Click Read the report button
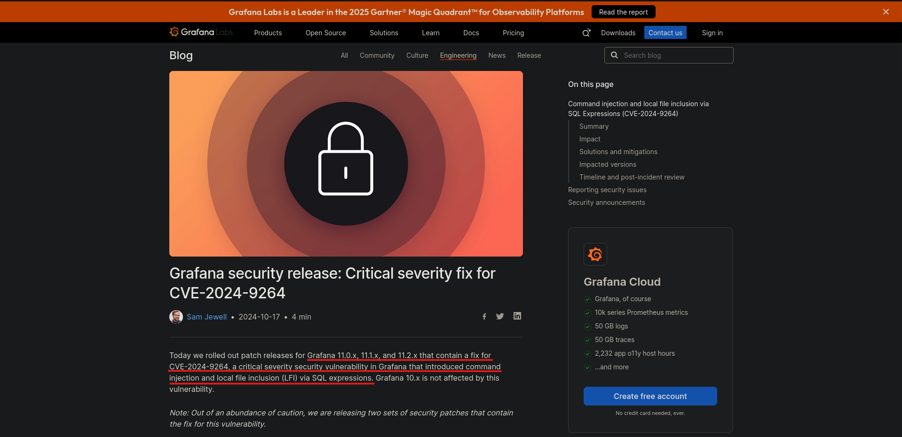The height and width of the screenshot is (437, 902). 623,12
